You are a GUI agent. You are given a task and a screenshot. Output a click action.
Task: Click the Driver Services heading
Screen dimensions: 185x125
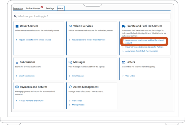(x=29, y=26)
